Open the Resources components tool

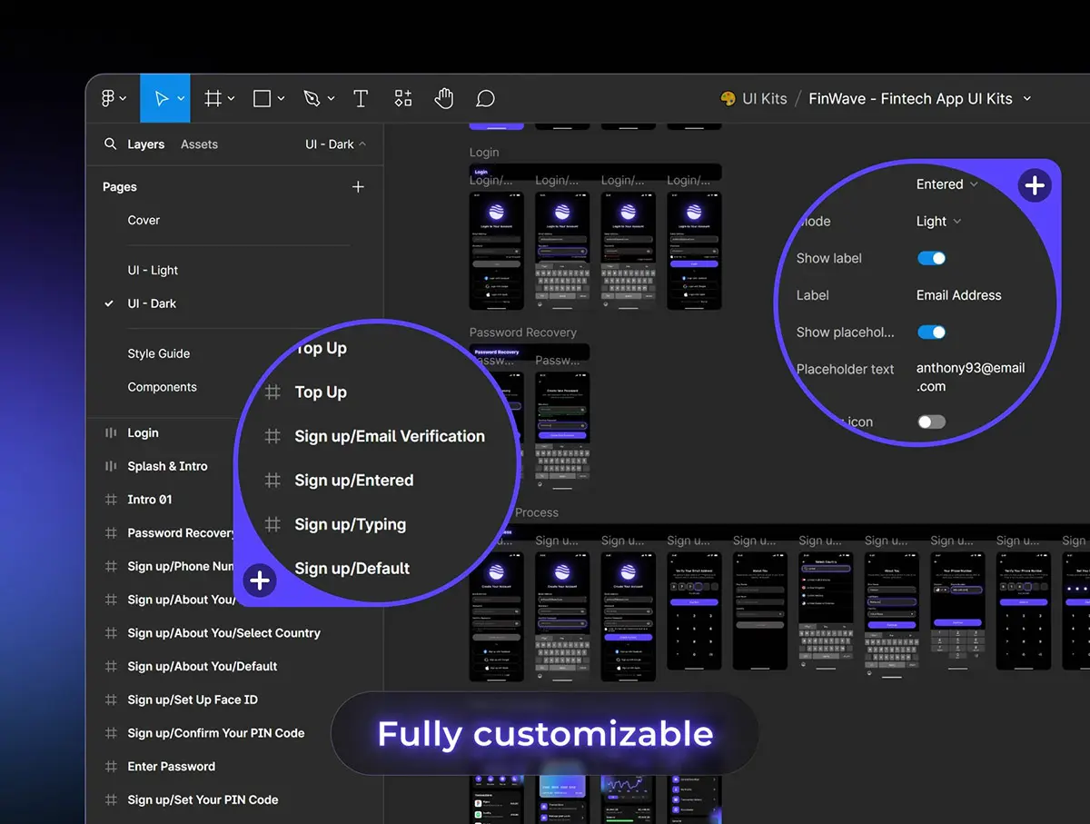tap(403, 99)
